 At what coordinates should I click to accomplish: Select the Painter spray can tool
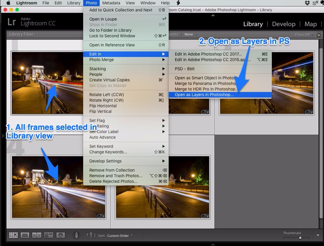[77, 235]
